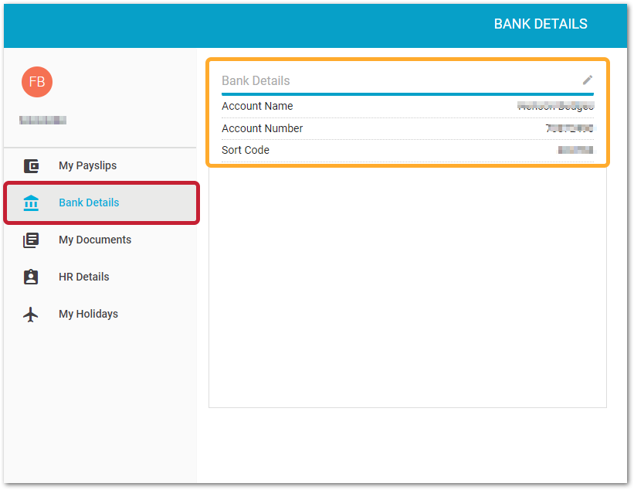Click the HR Details badge icon

(31, 277)
